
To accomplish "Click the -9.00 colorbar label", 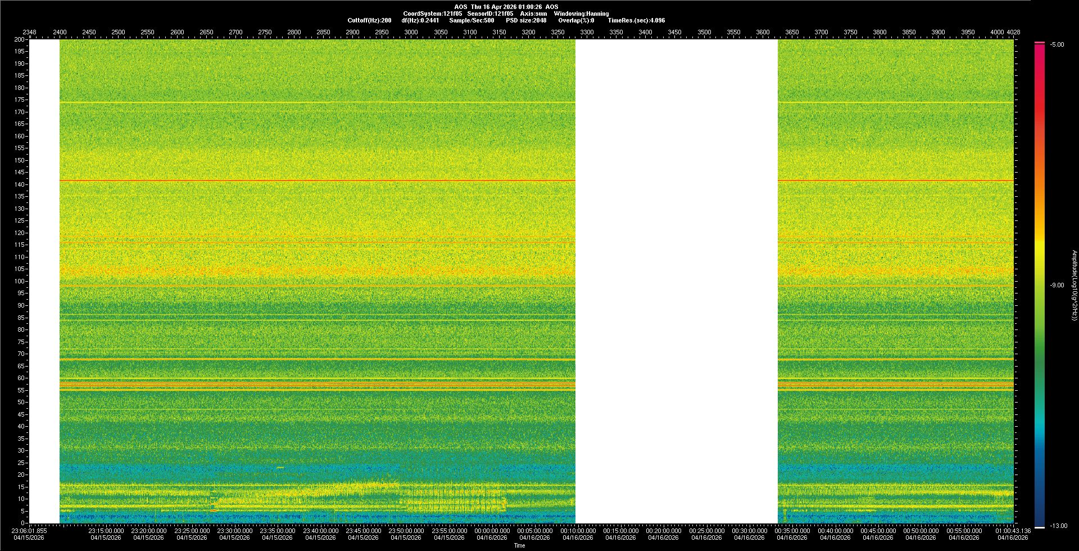I will click(x=1057, y=286).
